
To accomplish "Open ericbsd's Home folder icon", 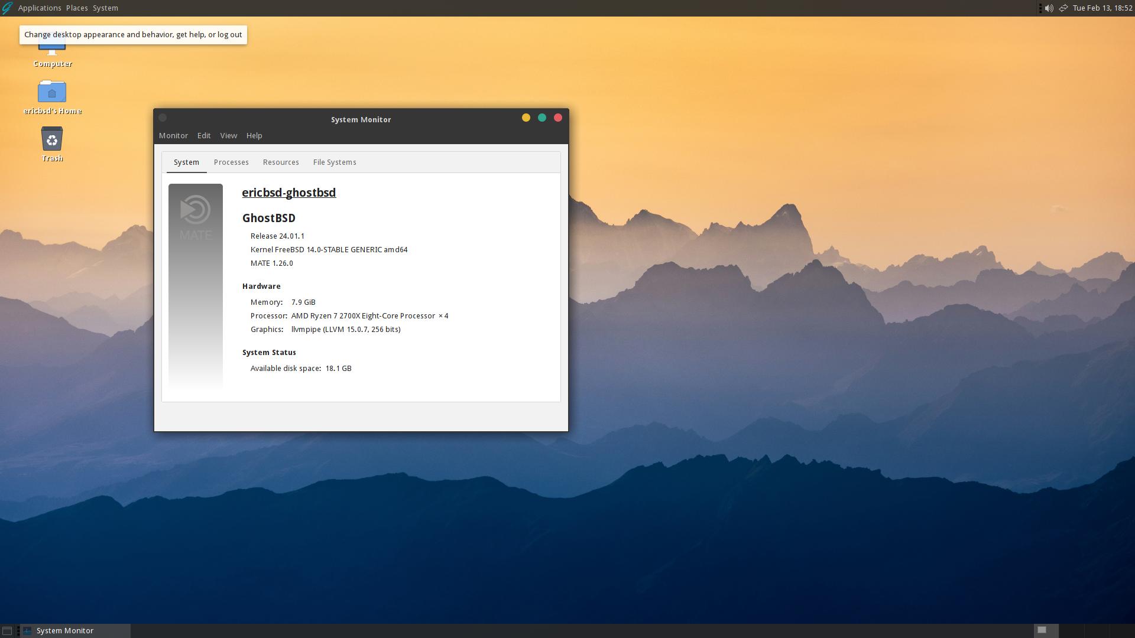I will [x=52, y=93].
